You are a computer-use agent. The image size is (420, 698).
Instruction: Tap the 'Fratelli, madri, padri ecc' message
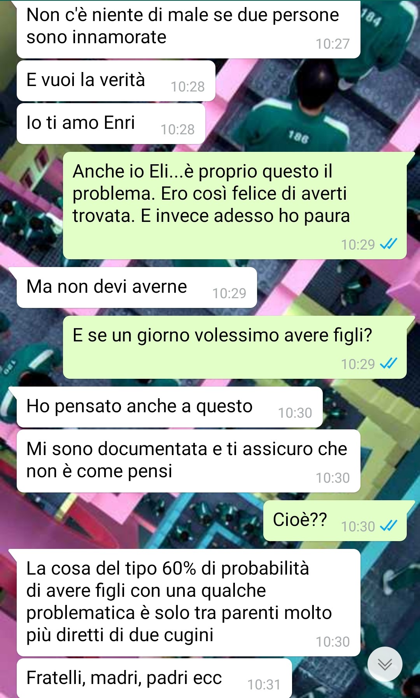tap(154, 678)
